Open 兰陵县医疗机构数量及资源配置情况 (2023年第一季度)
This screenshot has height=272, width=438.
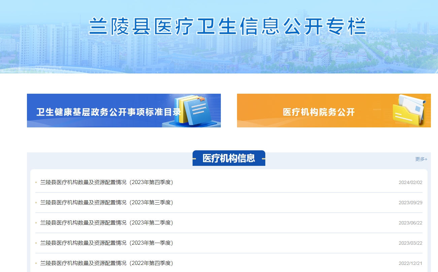pos(106,243)
